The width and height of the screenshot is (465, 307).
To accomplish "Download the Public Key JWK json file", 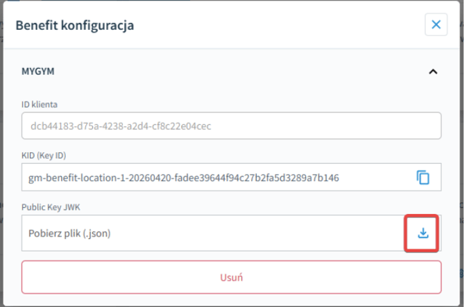I will click(423, 233).
